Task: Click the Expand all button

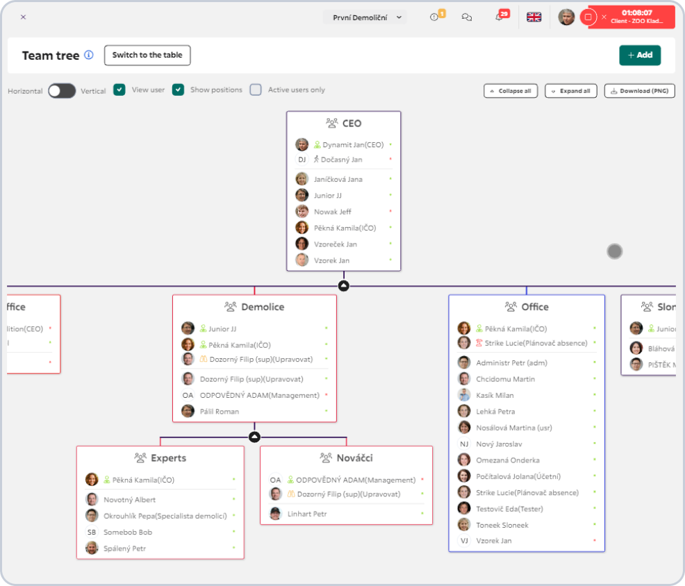Action: click(x=570, y=91)
